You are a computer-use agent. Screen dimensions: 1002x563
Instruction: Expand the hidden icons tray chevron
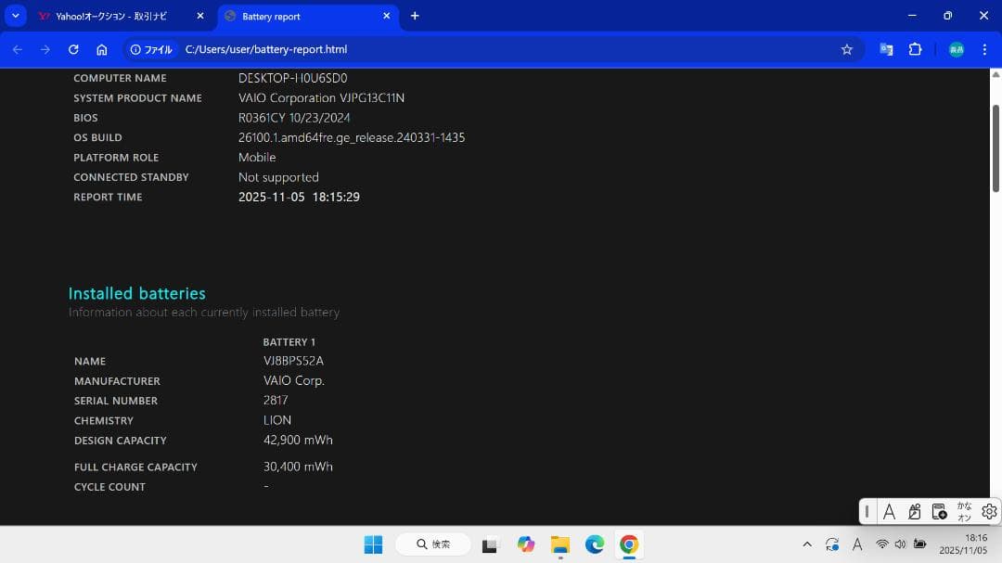coord(807,545)
